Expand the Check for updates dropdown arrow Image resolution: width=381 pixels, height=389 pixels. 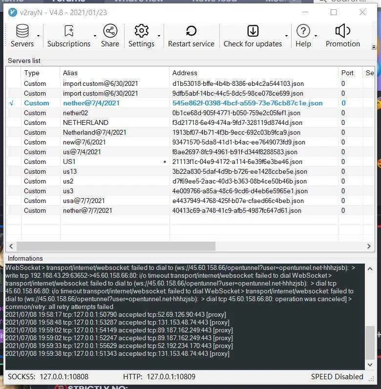coord(286,36)
